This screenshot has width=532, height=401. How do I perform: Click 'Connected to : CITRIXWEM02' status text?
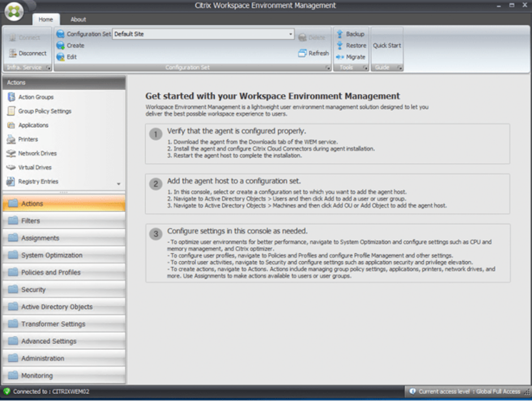coord(52,391)
